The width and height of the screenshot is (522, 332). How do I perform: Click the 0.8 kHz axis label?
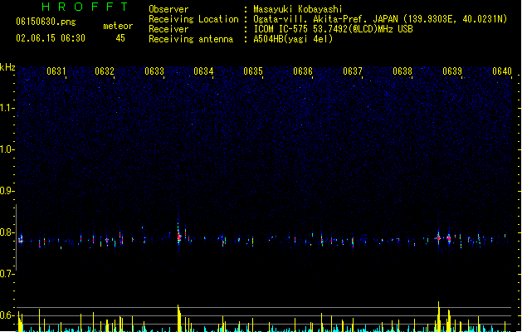coord(7,232)
